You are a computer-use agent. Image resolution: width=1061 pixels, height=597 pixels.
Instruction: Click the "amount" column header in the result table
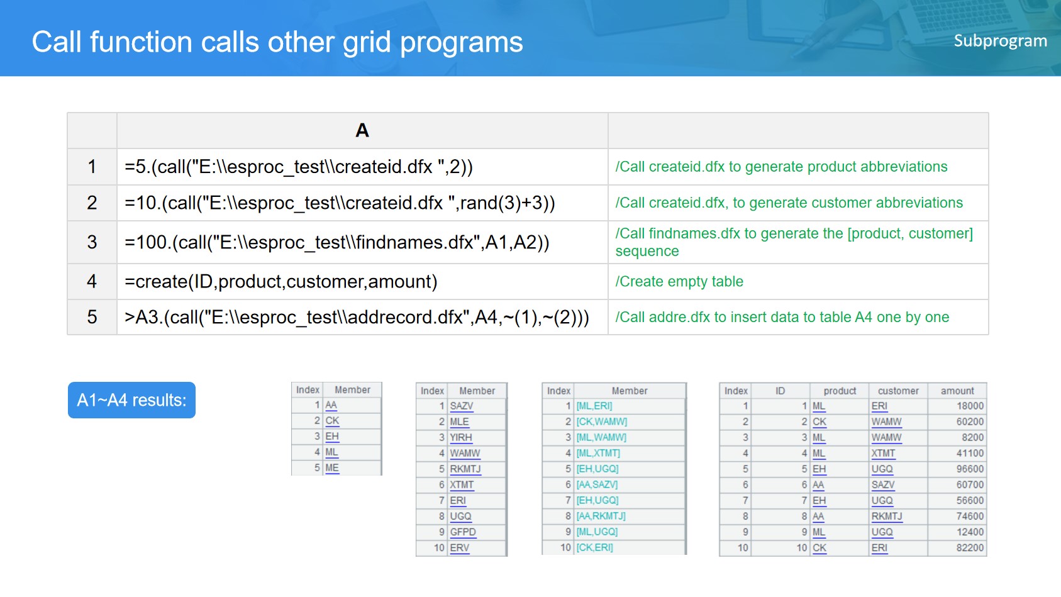957,391
